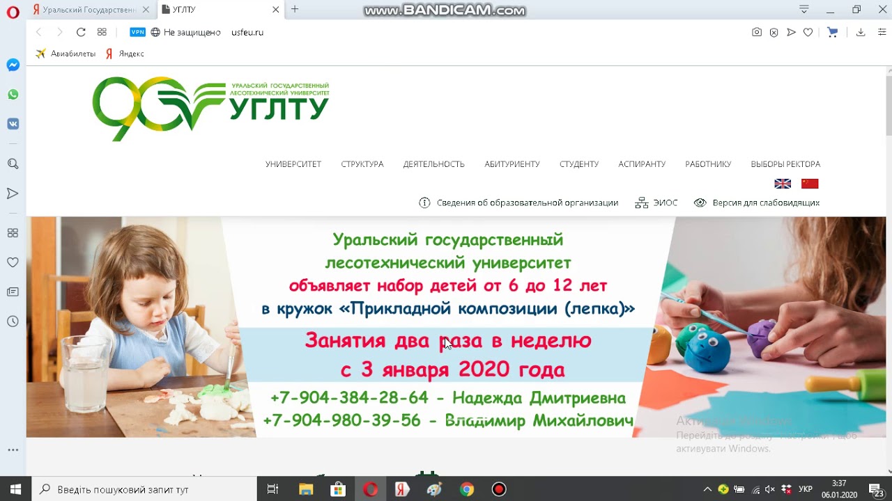
Task: Click the Opera menu logo
Action: [13, 11]
